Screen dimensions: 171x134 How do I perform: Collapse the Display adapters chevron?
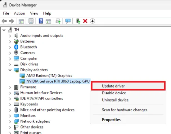click(10, 70)
